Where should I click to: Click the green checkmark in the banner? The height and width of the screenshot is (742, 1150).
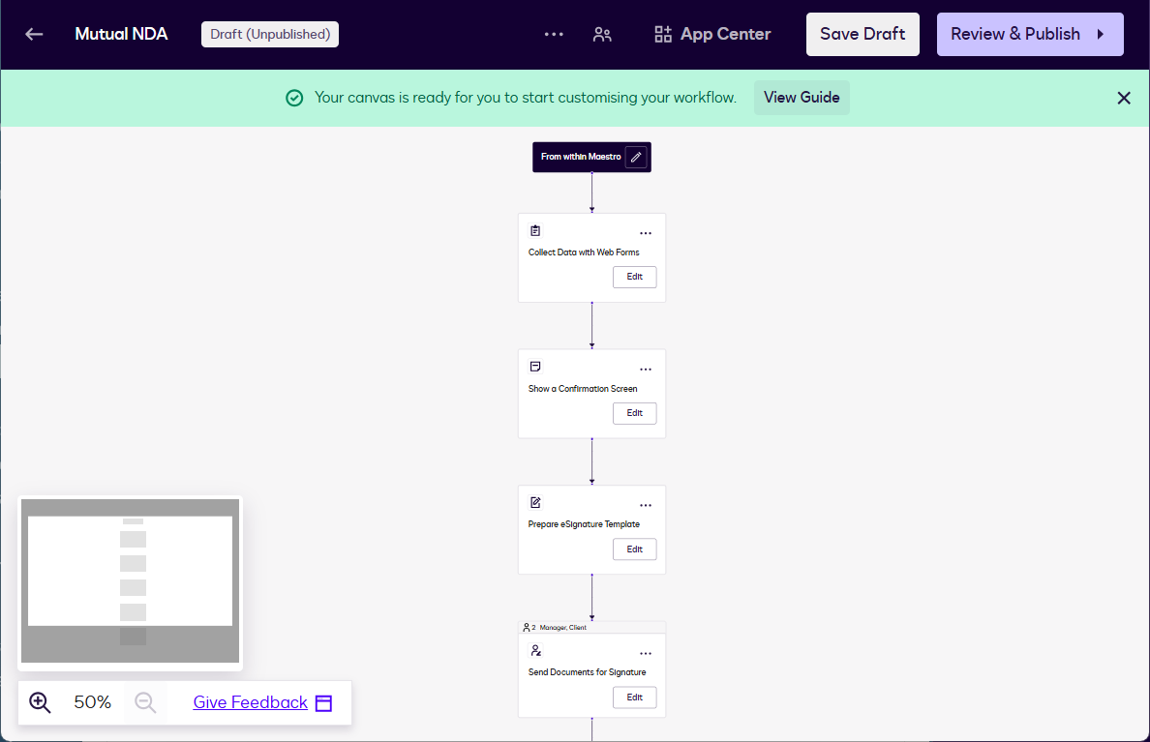click(294, 98)
